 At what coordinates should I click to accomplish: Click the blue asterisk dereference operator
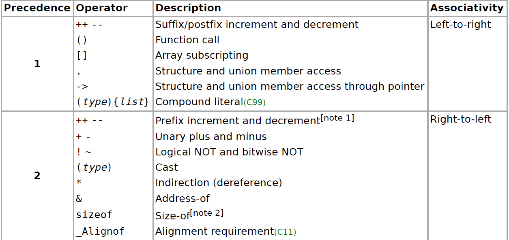[79, 183]
